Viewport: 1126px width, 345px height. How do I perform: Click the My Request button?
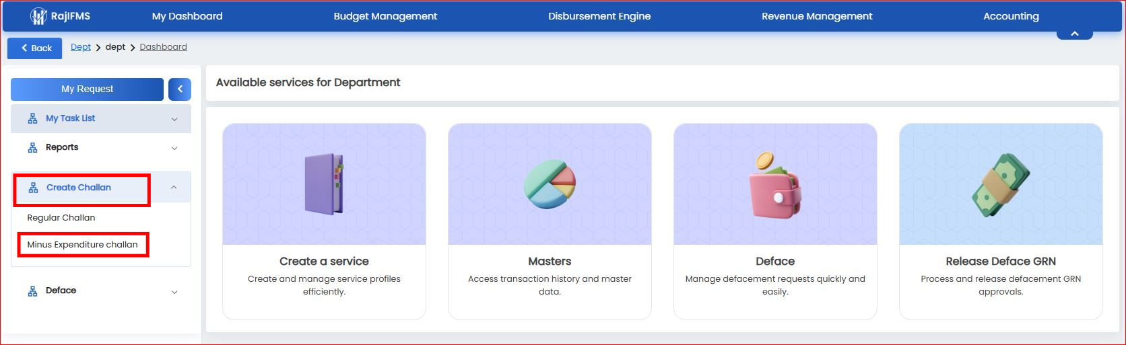point(87,89)
